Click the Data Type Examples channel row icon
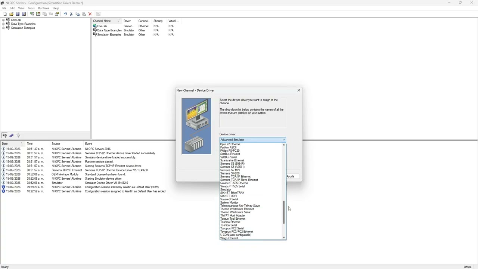 click(95, 30)
